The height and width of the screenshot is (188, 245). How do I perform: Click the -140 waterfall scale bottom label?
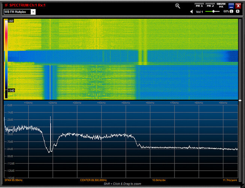(x=10, y=91)
